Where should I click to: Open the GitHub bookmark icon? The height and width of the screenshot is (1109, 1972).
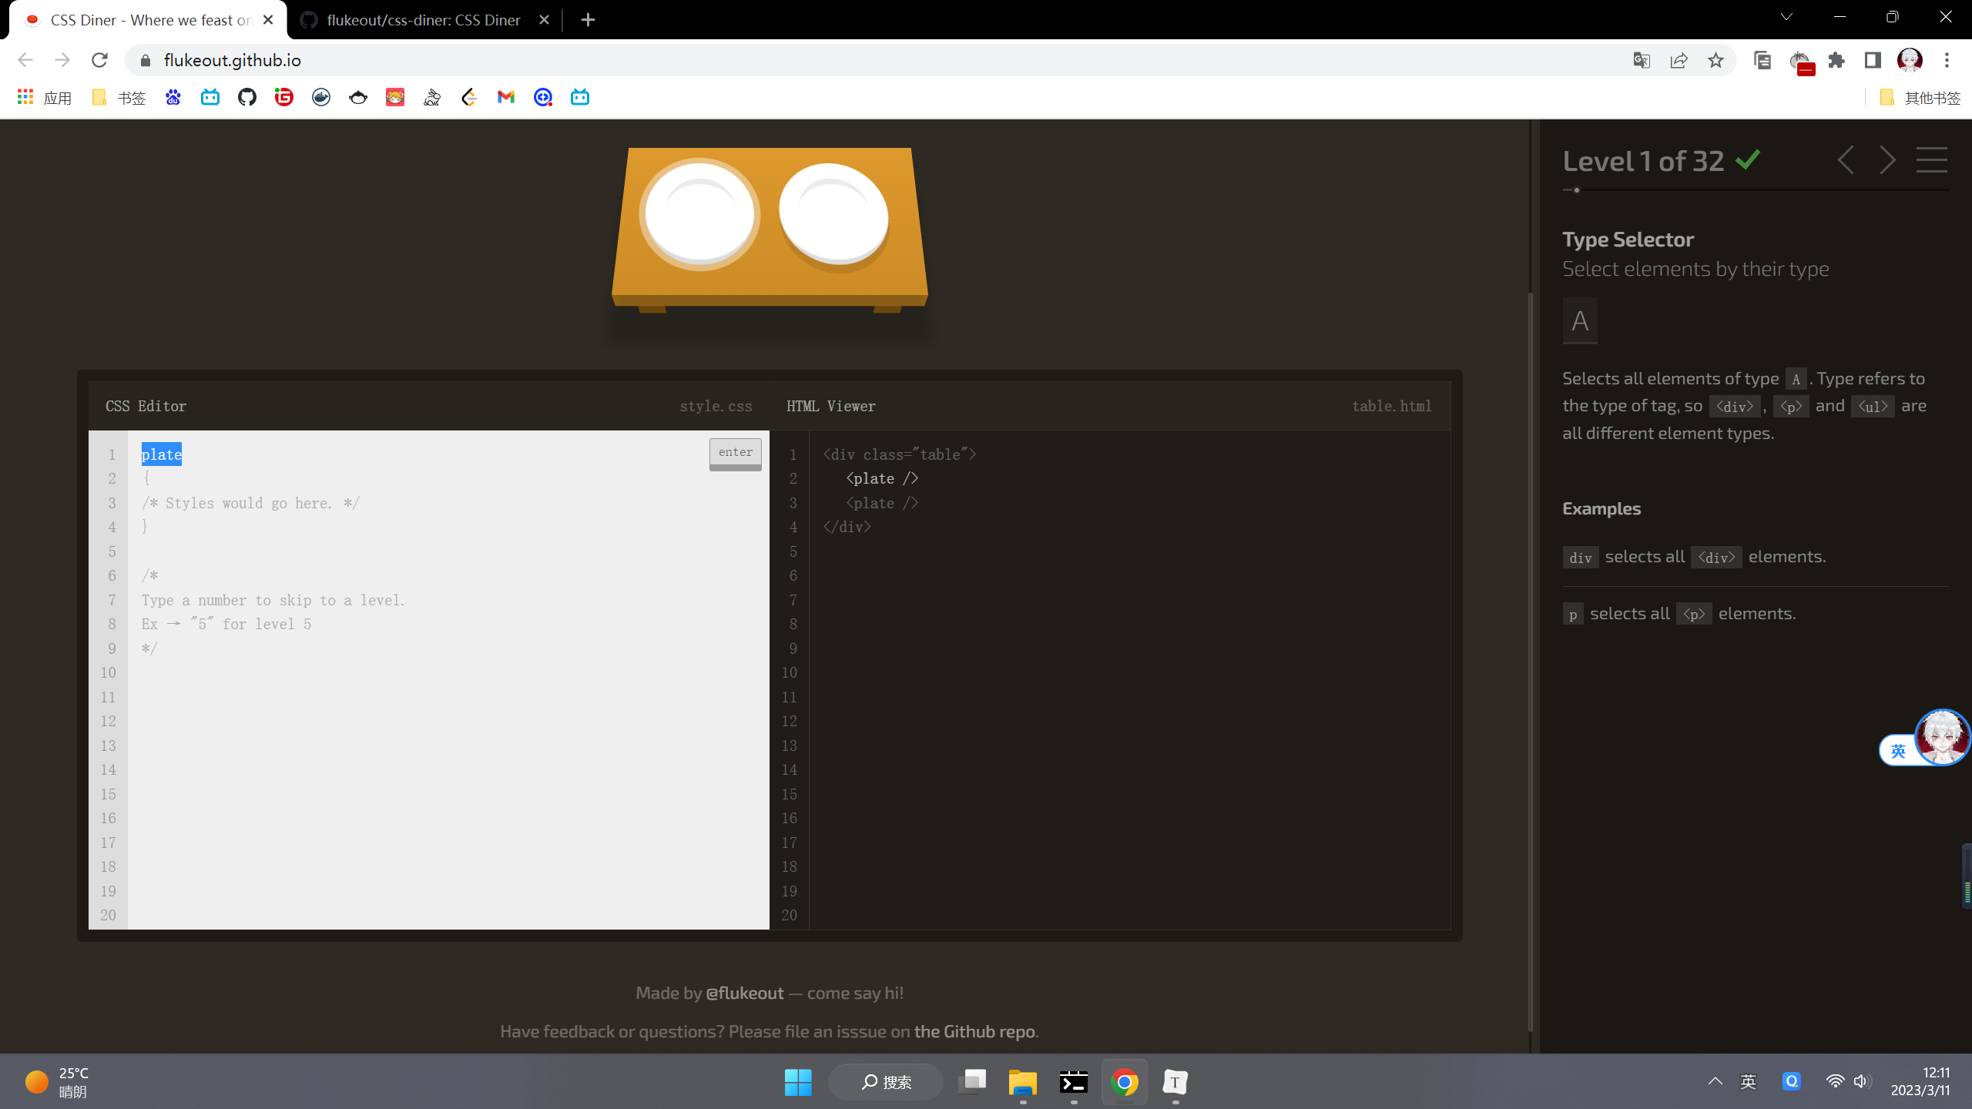246,97
